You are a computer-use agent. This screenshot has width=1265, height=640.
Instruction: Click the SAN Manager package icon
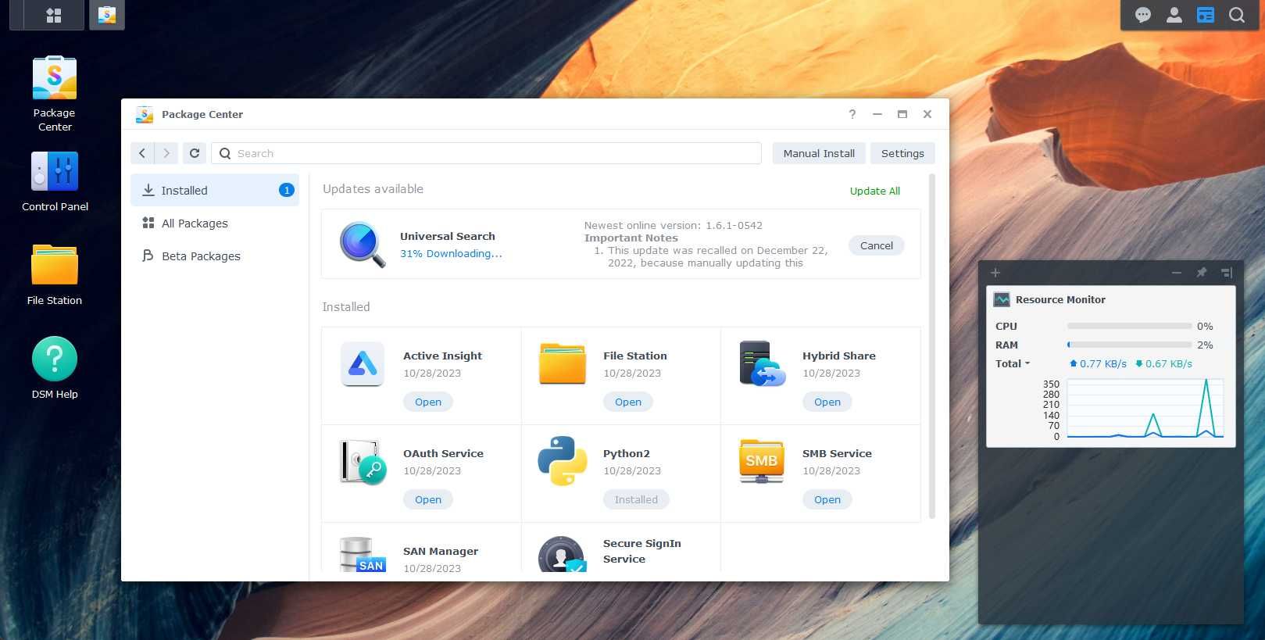point(363,554)
